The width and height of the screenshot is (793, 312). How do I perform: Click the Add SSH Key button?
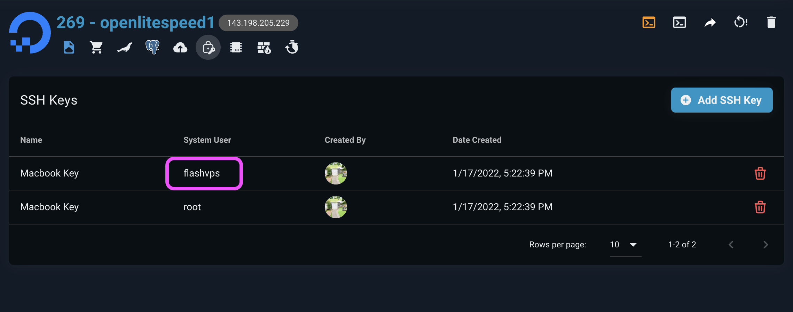click(722, 100)
